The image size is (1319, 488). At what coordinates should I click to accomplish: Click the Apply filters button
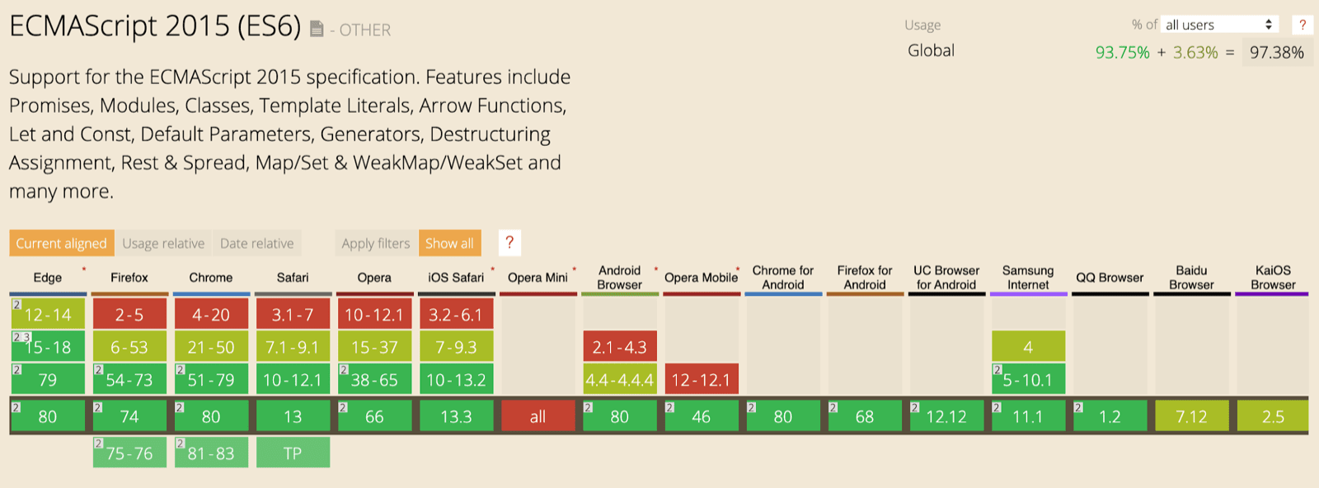pyautogui.click(x=374, y=243)
